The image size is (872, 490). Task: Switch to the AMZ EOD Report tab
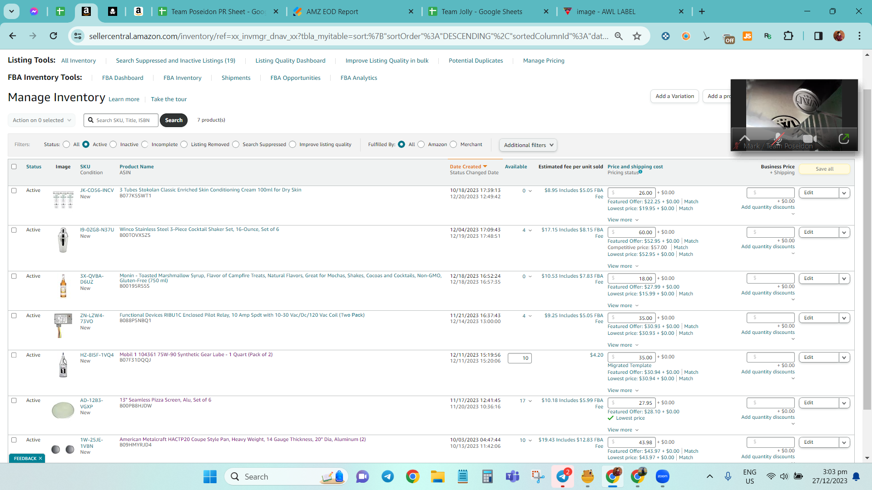[353, 12]
